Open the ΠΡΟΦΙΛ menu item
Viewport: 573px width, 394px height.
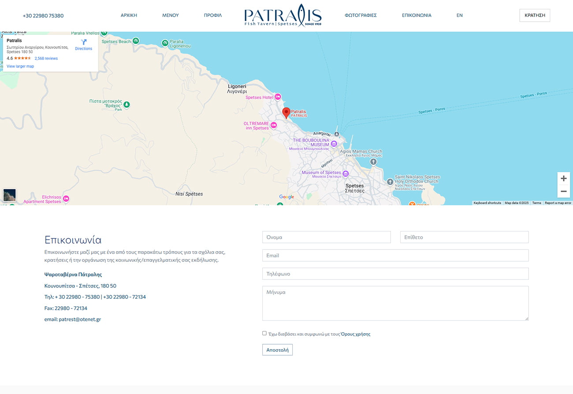(213, 15)
